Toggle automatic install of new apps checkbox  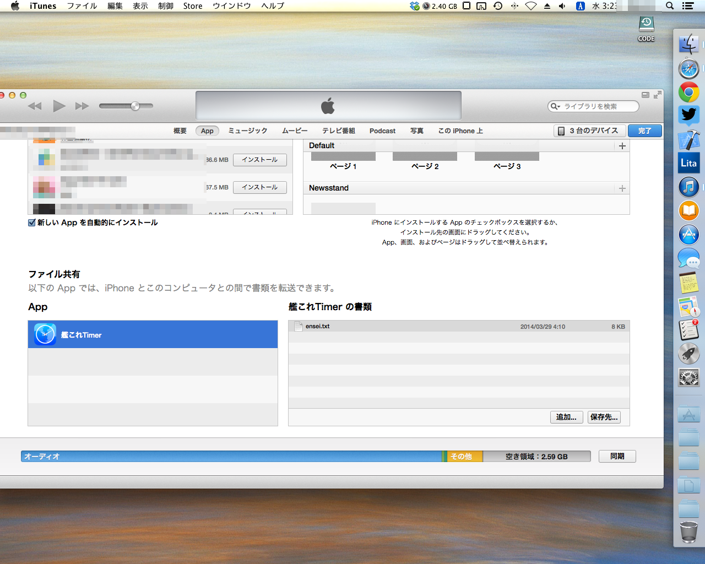coord(32,223)
